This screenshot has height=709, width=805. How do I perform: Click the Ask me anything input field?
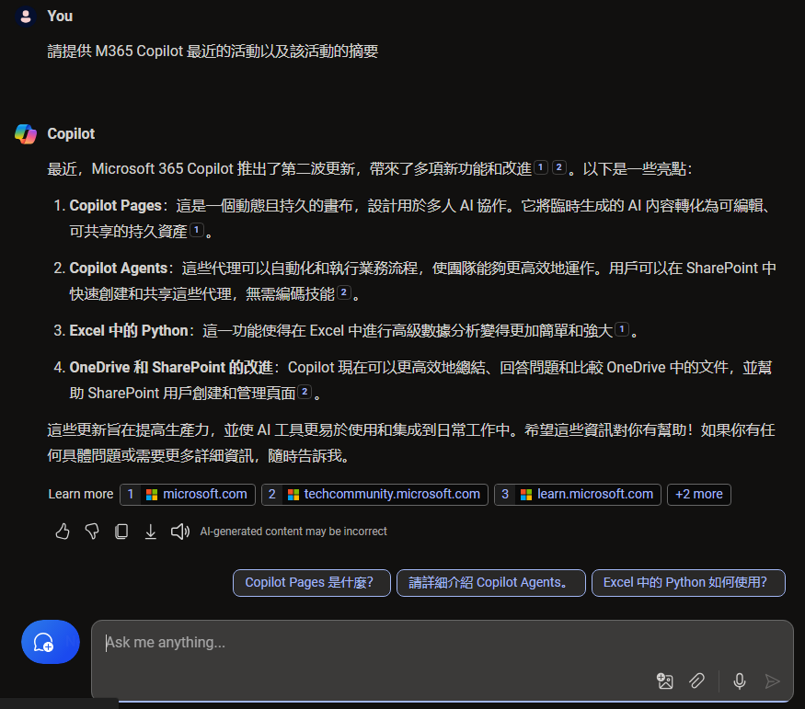click(442, 659)
